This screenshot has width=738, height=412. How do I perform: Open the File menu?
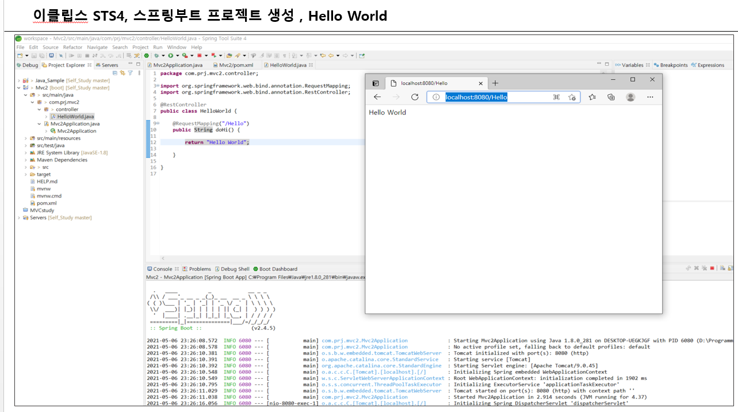(21, 47)
